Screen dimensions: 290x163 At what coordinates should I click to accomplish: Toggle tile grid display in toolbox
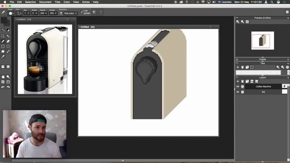8,82
